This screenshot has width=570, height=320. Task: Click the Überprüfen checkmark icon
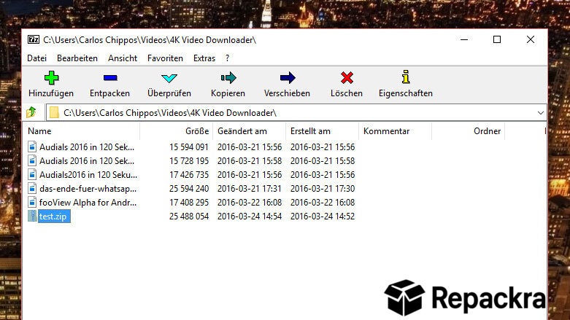[169, 78]
